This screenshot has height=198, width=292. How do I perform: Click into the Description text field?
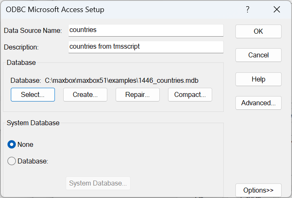pyautogui.click(x=146, y=47)
